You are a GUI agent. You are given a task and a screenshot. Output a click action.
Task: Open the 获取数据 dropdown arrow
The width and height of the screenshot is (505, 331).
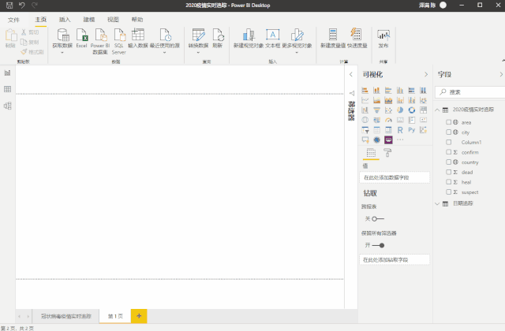[x=62, y=53]
